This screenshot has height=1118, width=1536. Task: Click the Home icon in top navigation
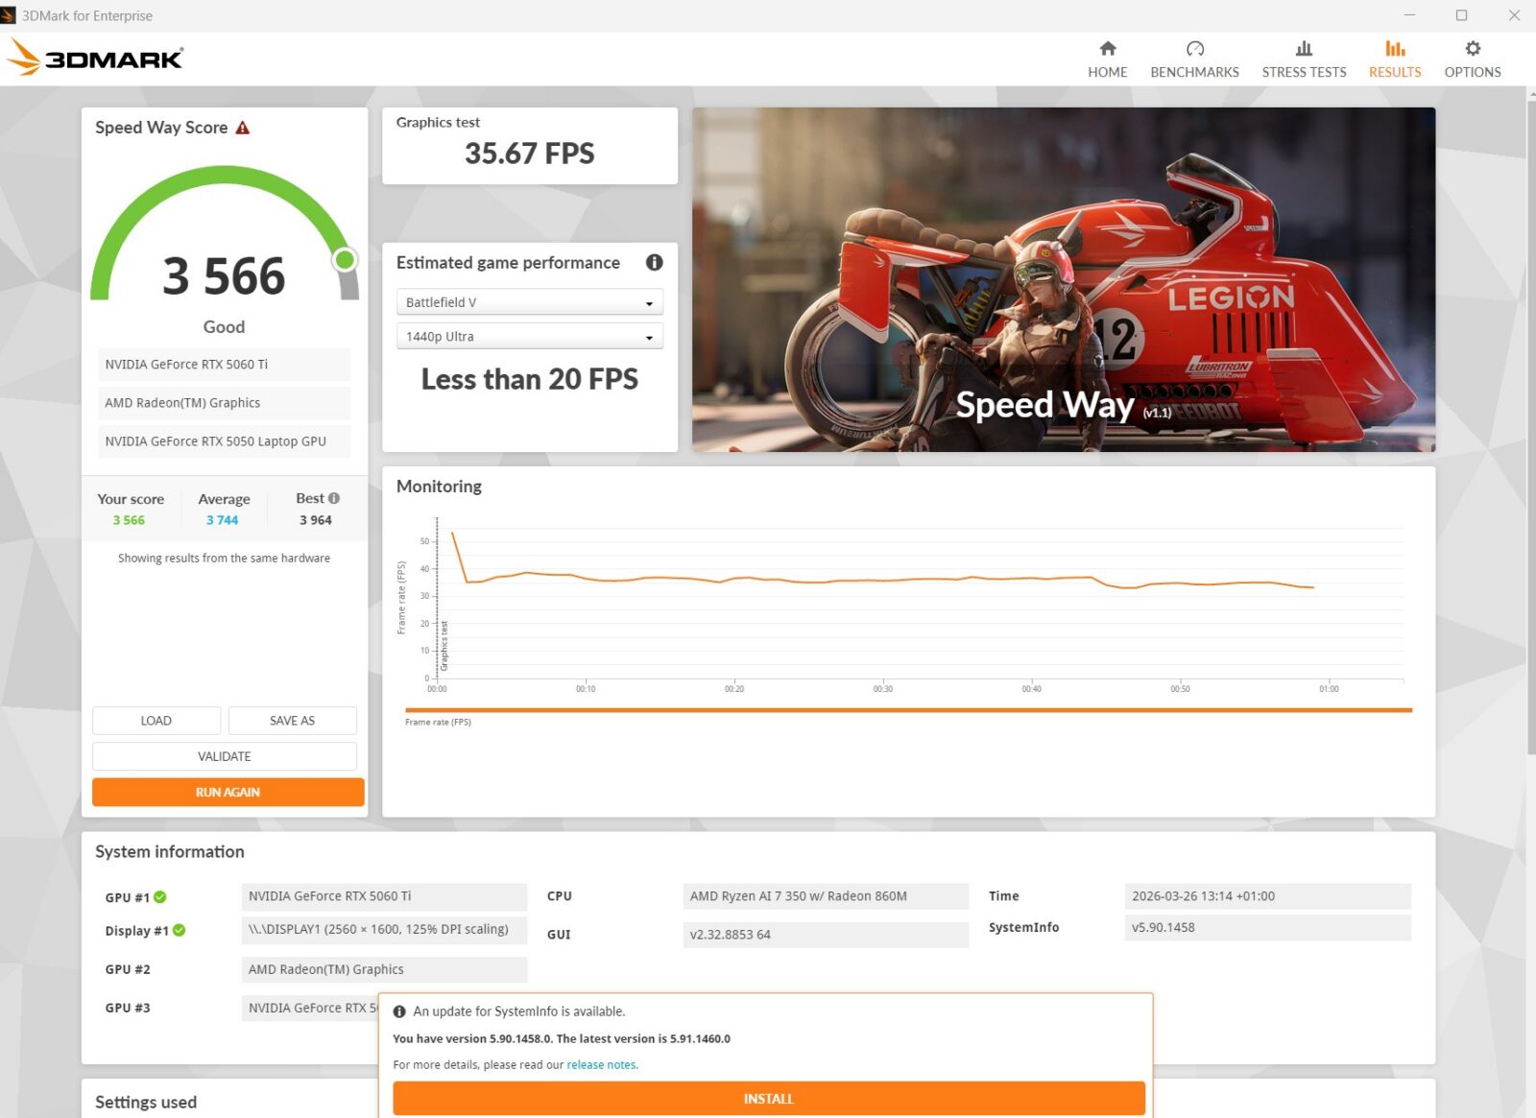point(1107,49)
